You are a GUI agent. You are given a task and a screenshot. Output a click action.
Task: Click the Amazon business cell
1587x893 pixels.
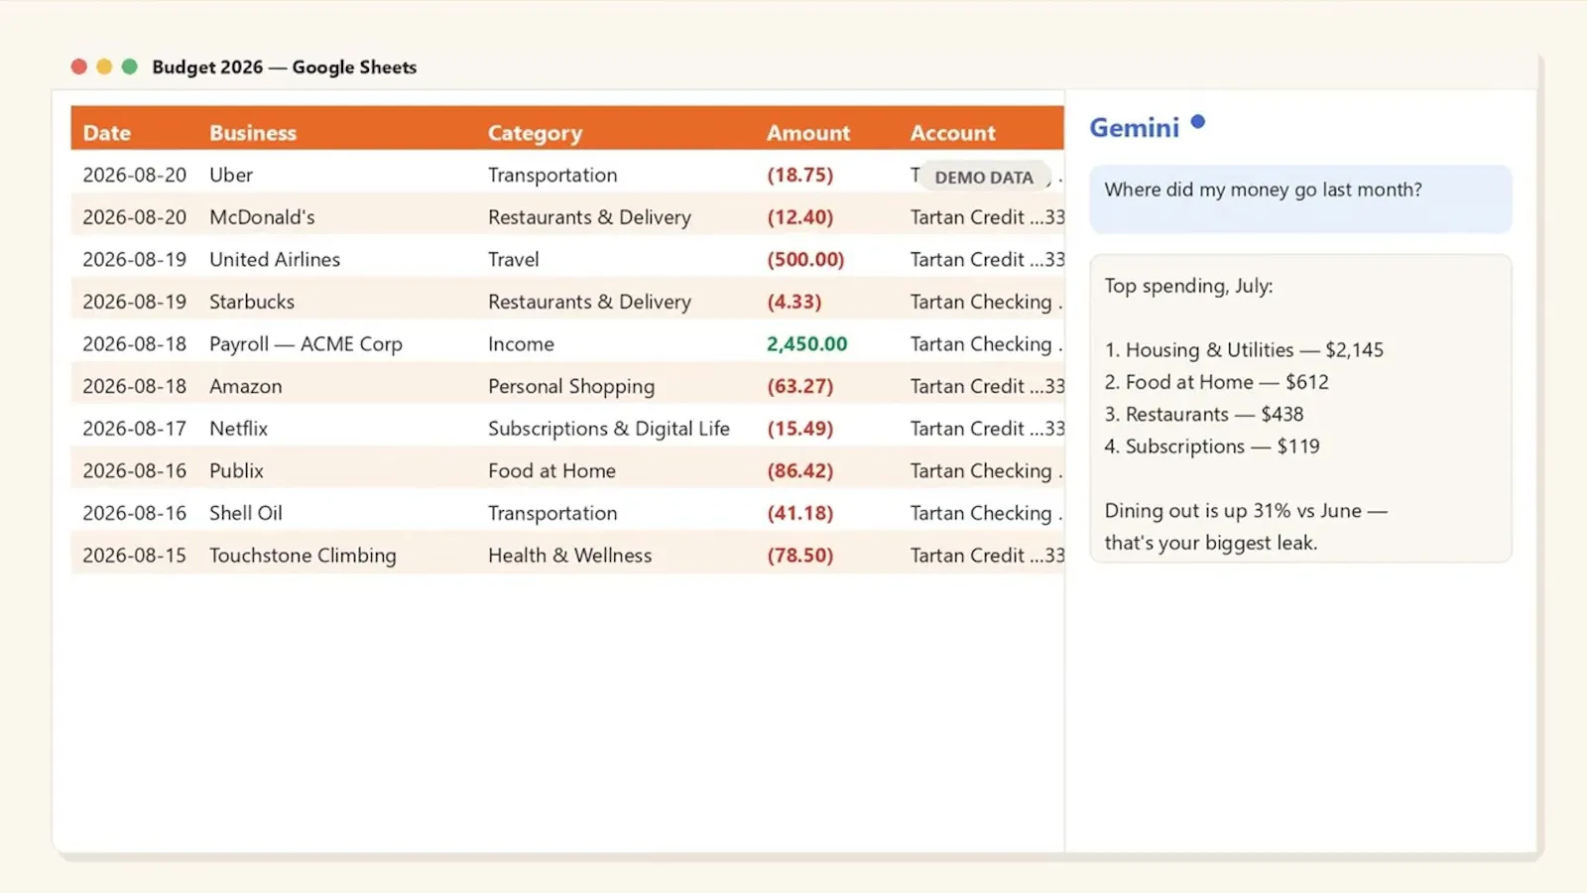[246, 386]
